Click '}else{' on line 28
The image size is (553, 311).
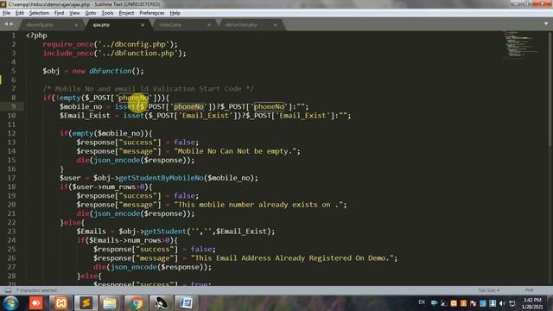(89, 276)
